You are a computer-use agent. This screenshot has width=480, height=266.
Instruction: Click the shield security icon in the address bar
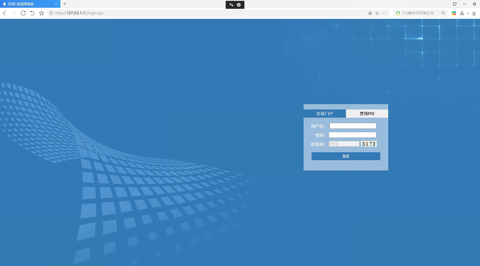coord(51,13)
